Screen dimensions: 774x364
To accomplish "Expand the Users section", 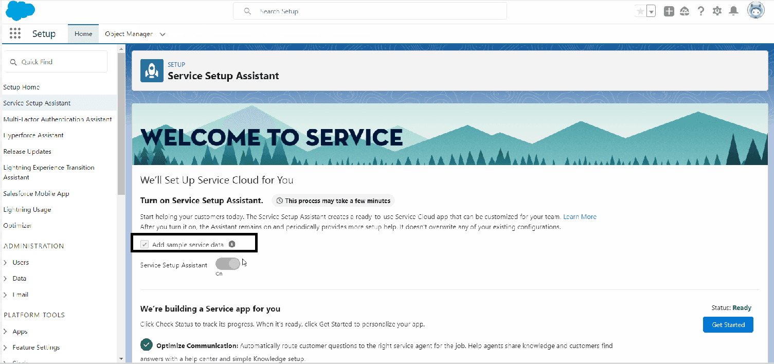I will (x=6, y=262).
